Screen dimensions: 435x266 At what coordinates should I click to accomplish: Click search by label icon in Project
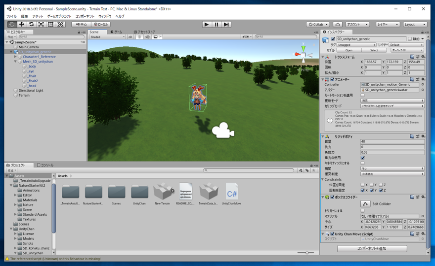pos(307,170)
